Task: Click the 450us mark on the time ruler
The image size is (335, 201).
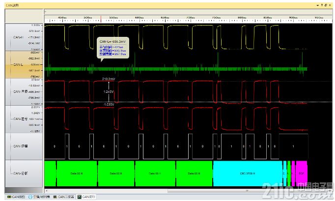Action: (62, 18)
